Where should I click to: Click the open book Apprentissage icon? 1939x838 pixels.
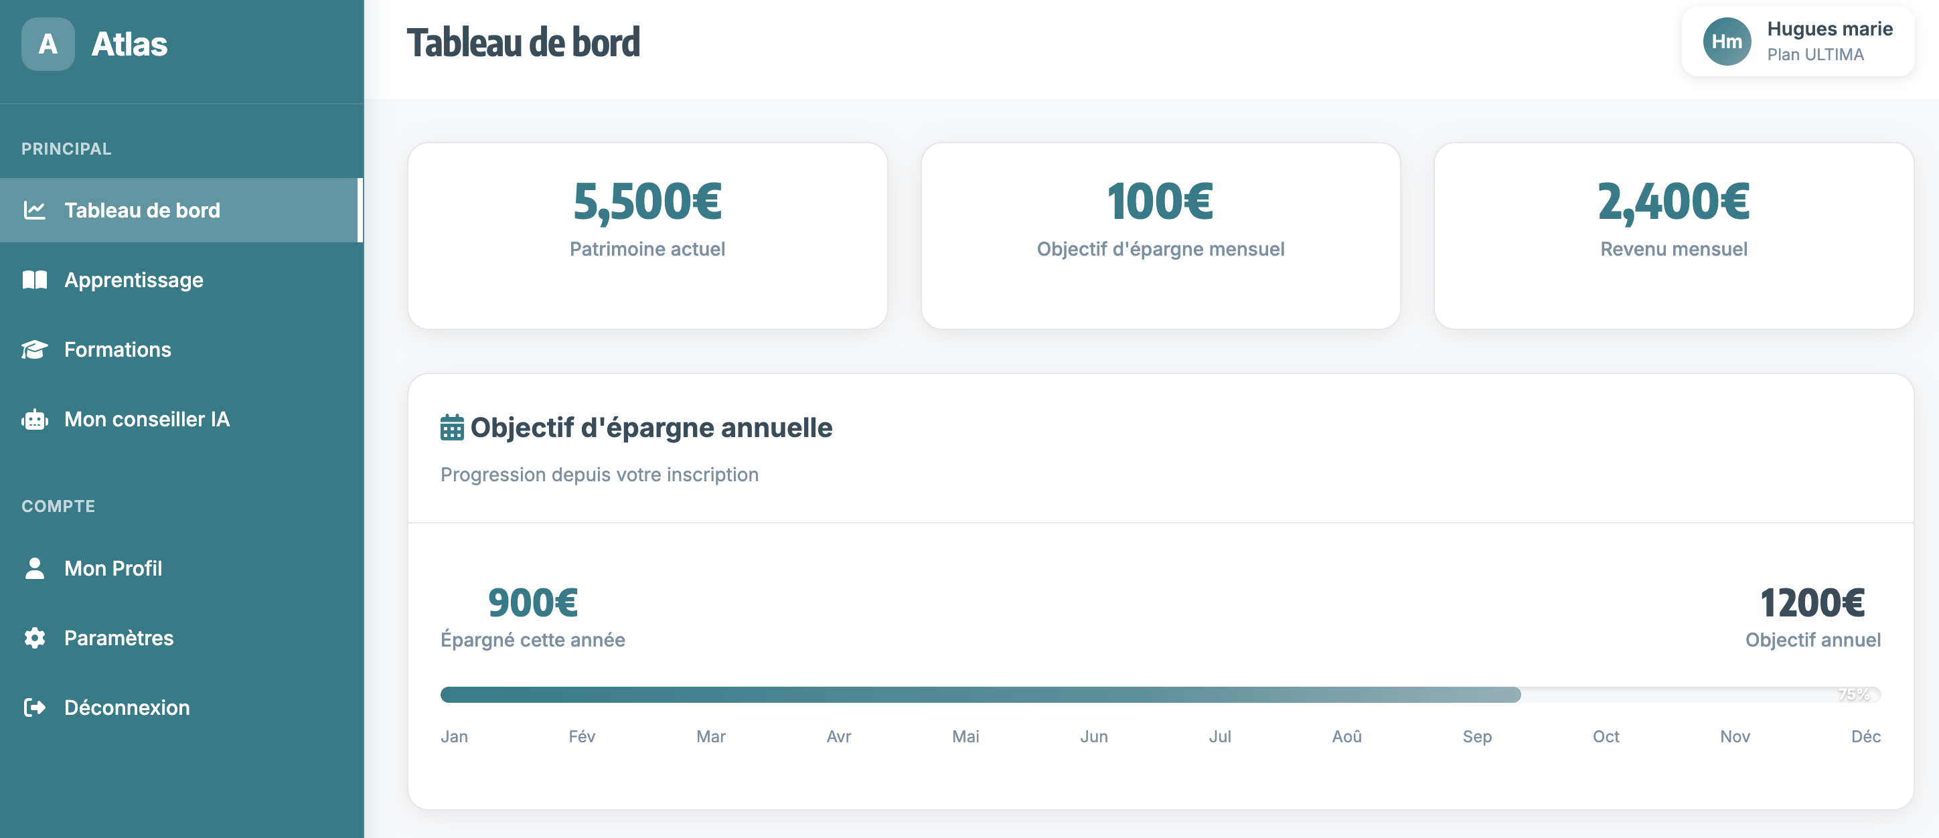[x=35, y=280]
